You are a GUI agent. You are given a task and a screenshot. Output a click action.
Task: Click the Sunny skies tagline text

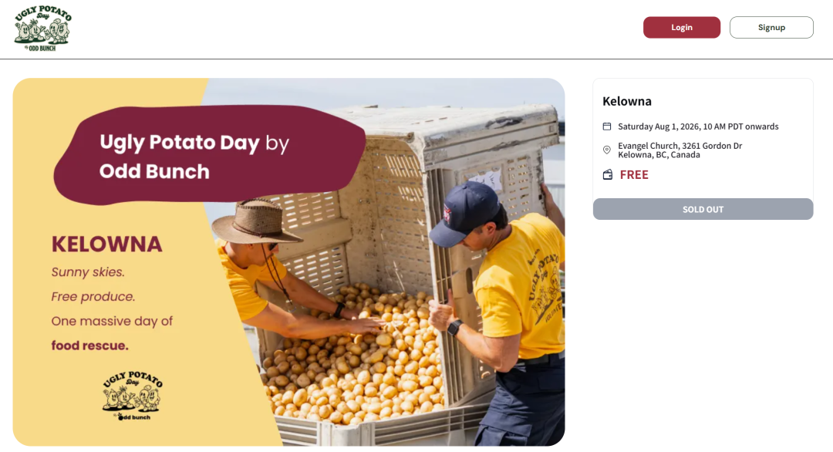88,272
